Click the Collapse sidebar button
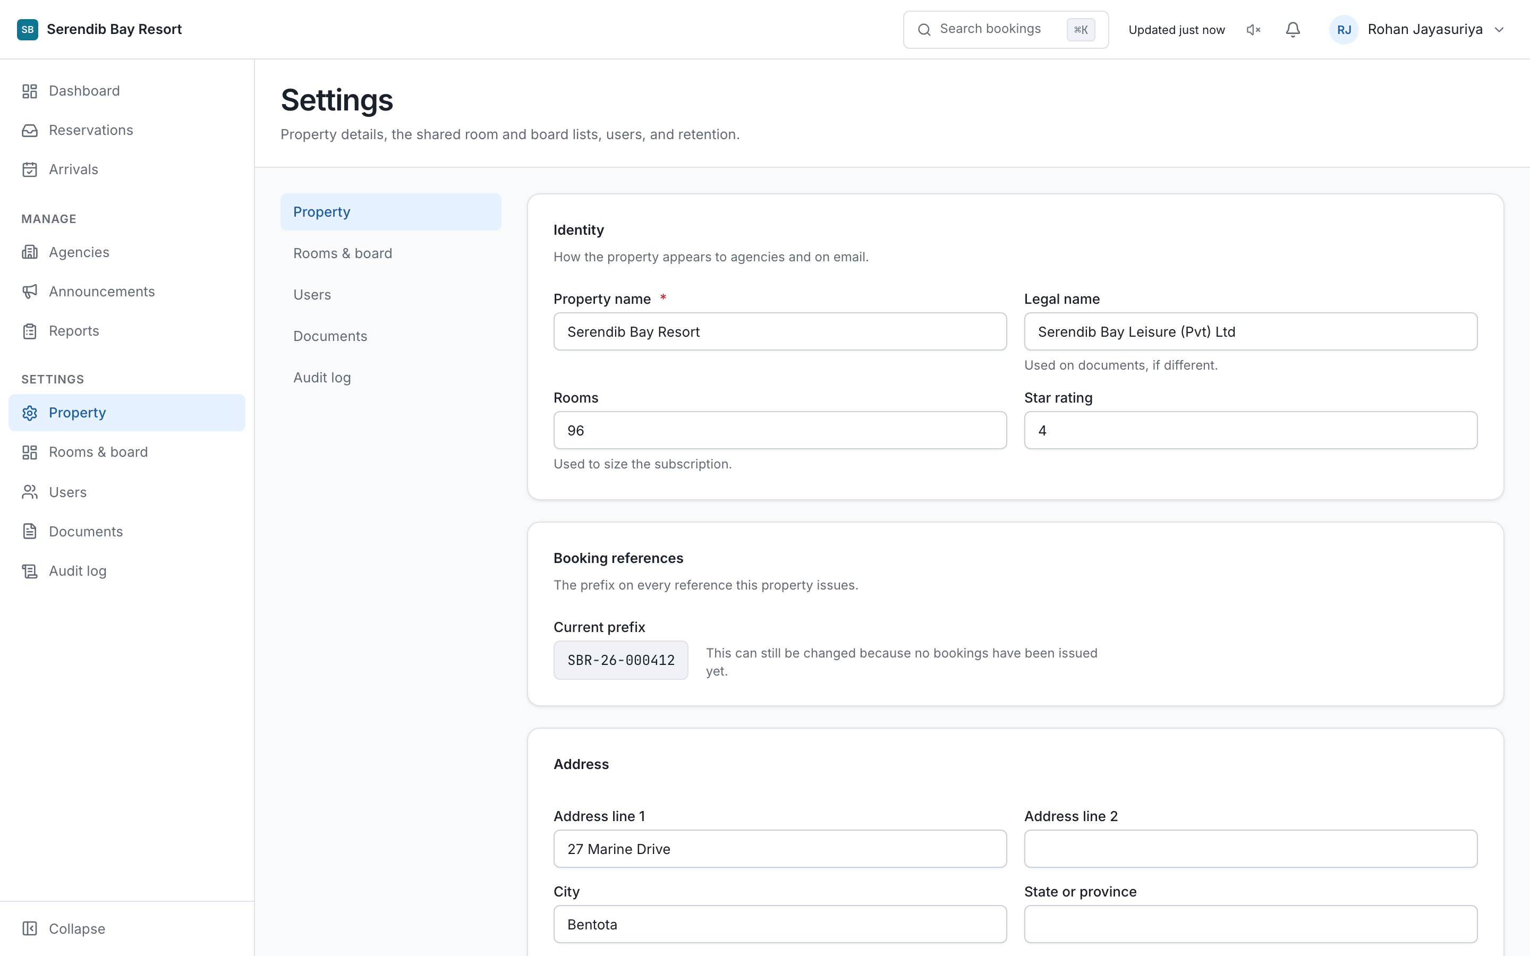Image resolution: width=1530 pixels, height=956 pixels. [x=126, y=928]
